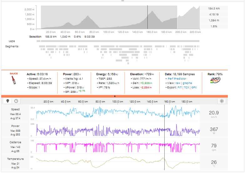Screen dimensions: 246x173
Task: Click the Laps bar in elevation panel
Action: coord(118,41)
